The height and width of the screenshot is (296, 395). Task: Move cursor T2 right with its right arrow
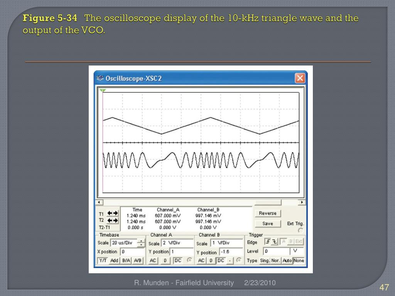tap(115, 220)
